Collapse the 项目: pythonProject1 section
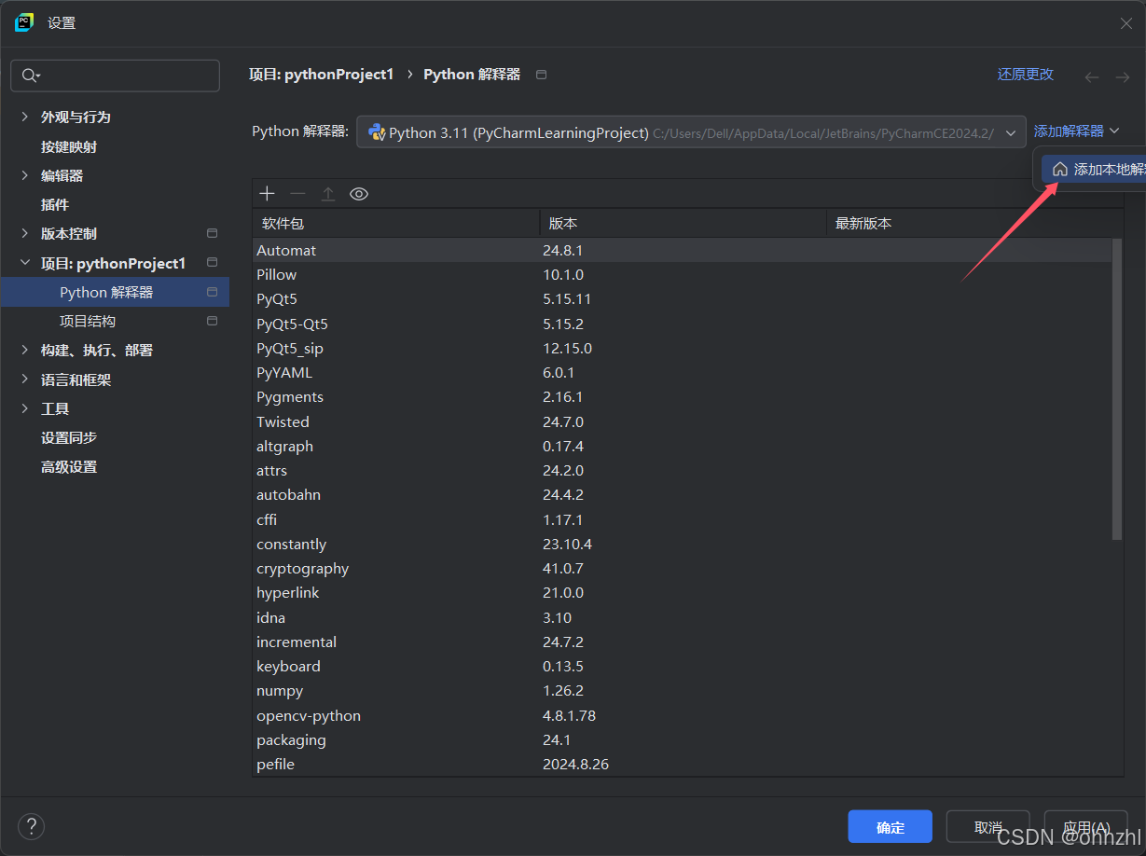Viewport: 1146px width, 856px height. 24,263
